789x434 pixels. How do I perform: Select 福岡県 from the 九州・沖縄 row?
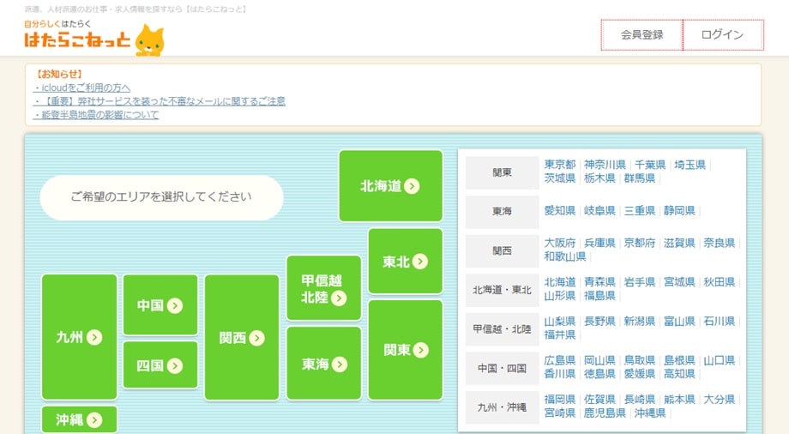(560, 400)
